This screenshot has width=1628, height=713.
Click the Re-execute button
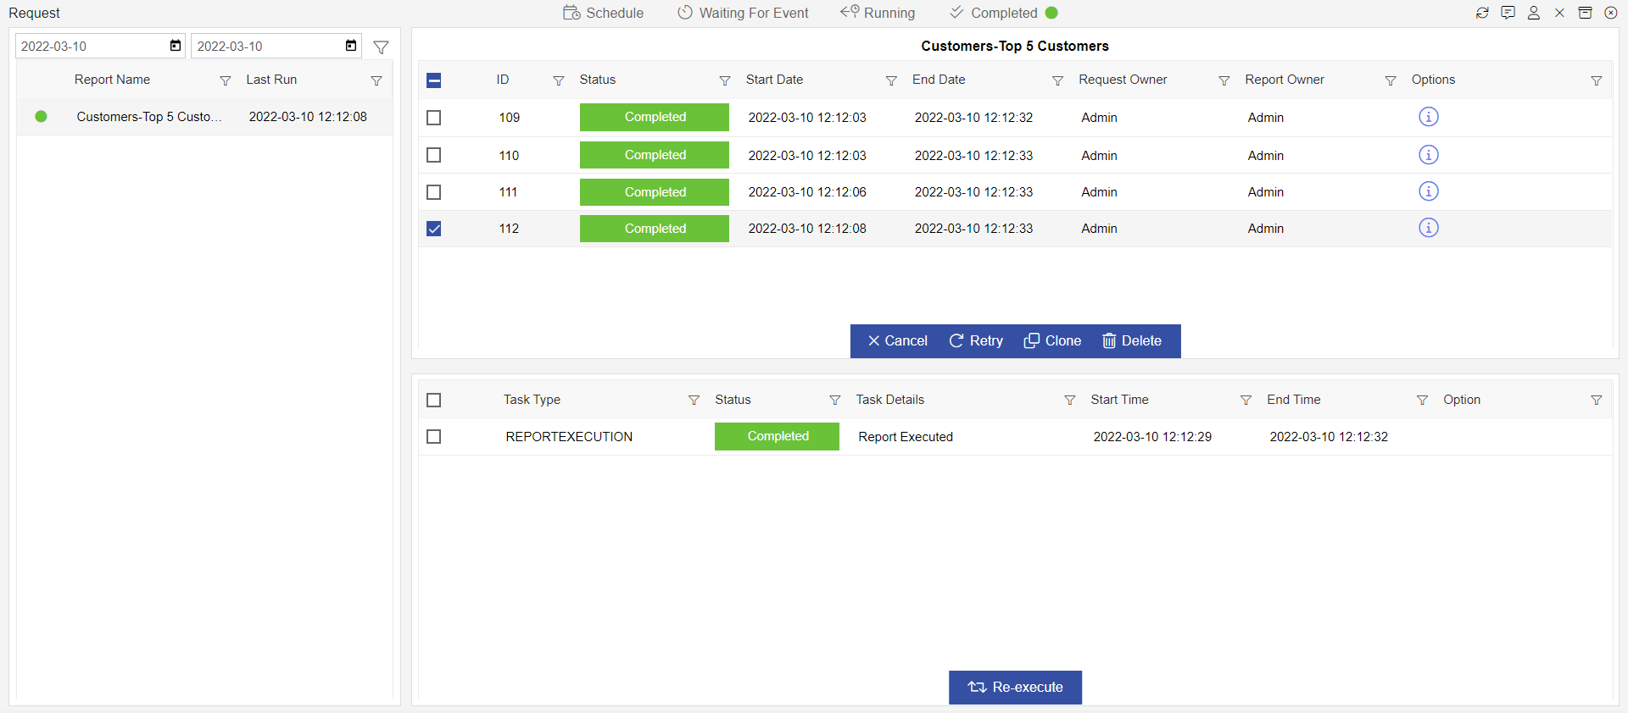[x=1015, y=687]
